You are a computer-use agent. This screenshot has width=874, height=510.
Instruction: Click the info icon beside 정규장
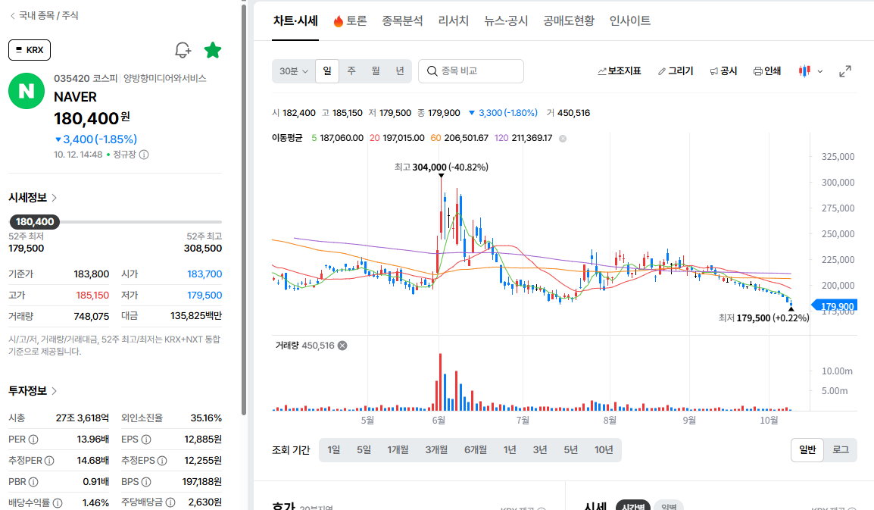144,155
